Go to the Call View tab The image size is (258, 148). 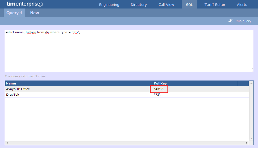click(166, 5)
